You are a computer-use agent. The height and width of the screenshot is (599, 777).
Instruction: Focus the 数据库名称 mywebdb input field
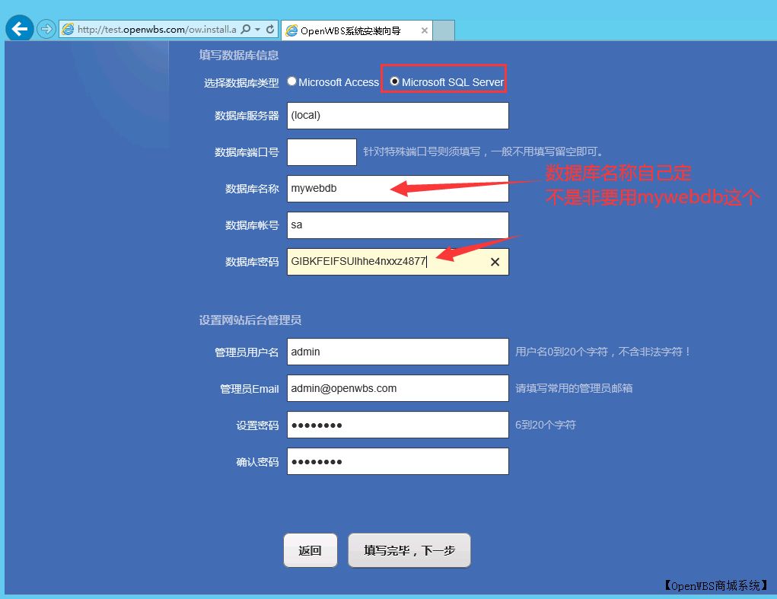point(397,188)
